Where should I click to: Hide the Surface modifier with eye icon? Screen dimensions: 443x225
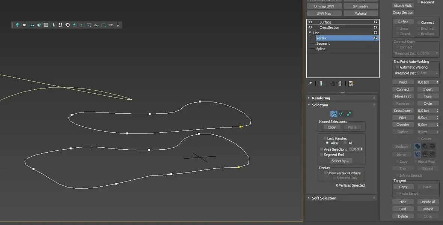click(310, 22)
